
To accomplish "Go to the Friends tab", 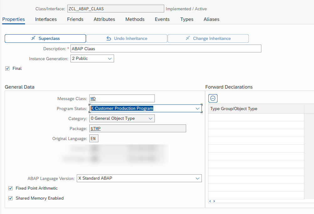I will click(x=75, y=19).
